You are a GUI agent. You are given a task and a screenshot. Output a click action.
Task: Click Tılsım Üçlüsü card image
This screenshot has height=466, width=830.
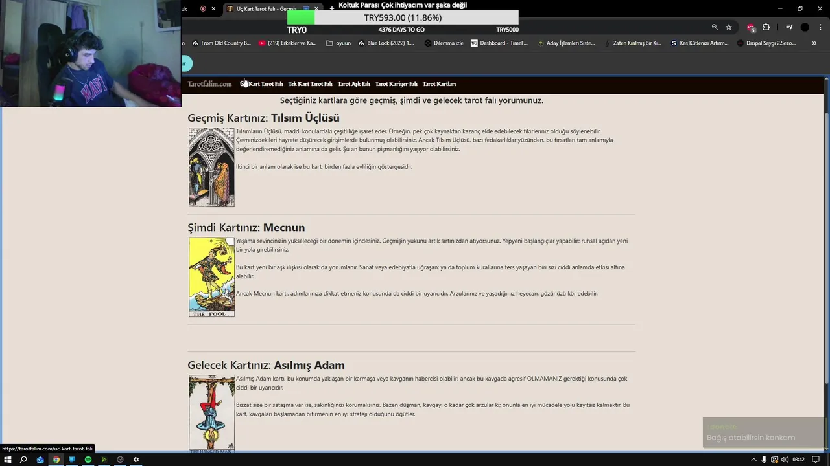pyautogui.click(x=211, y=167)
